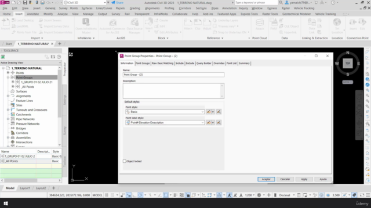The image size is (371, 208).
Task: Switch to the Query Builder tab
Action: (x=203, y=63)
